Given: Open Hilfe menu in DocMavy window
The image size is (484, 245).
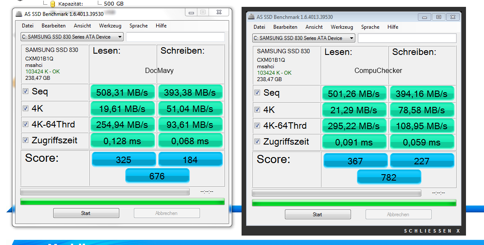Looking at the screenshot, I should [x=161, y=26].
